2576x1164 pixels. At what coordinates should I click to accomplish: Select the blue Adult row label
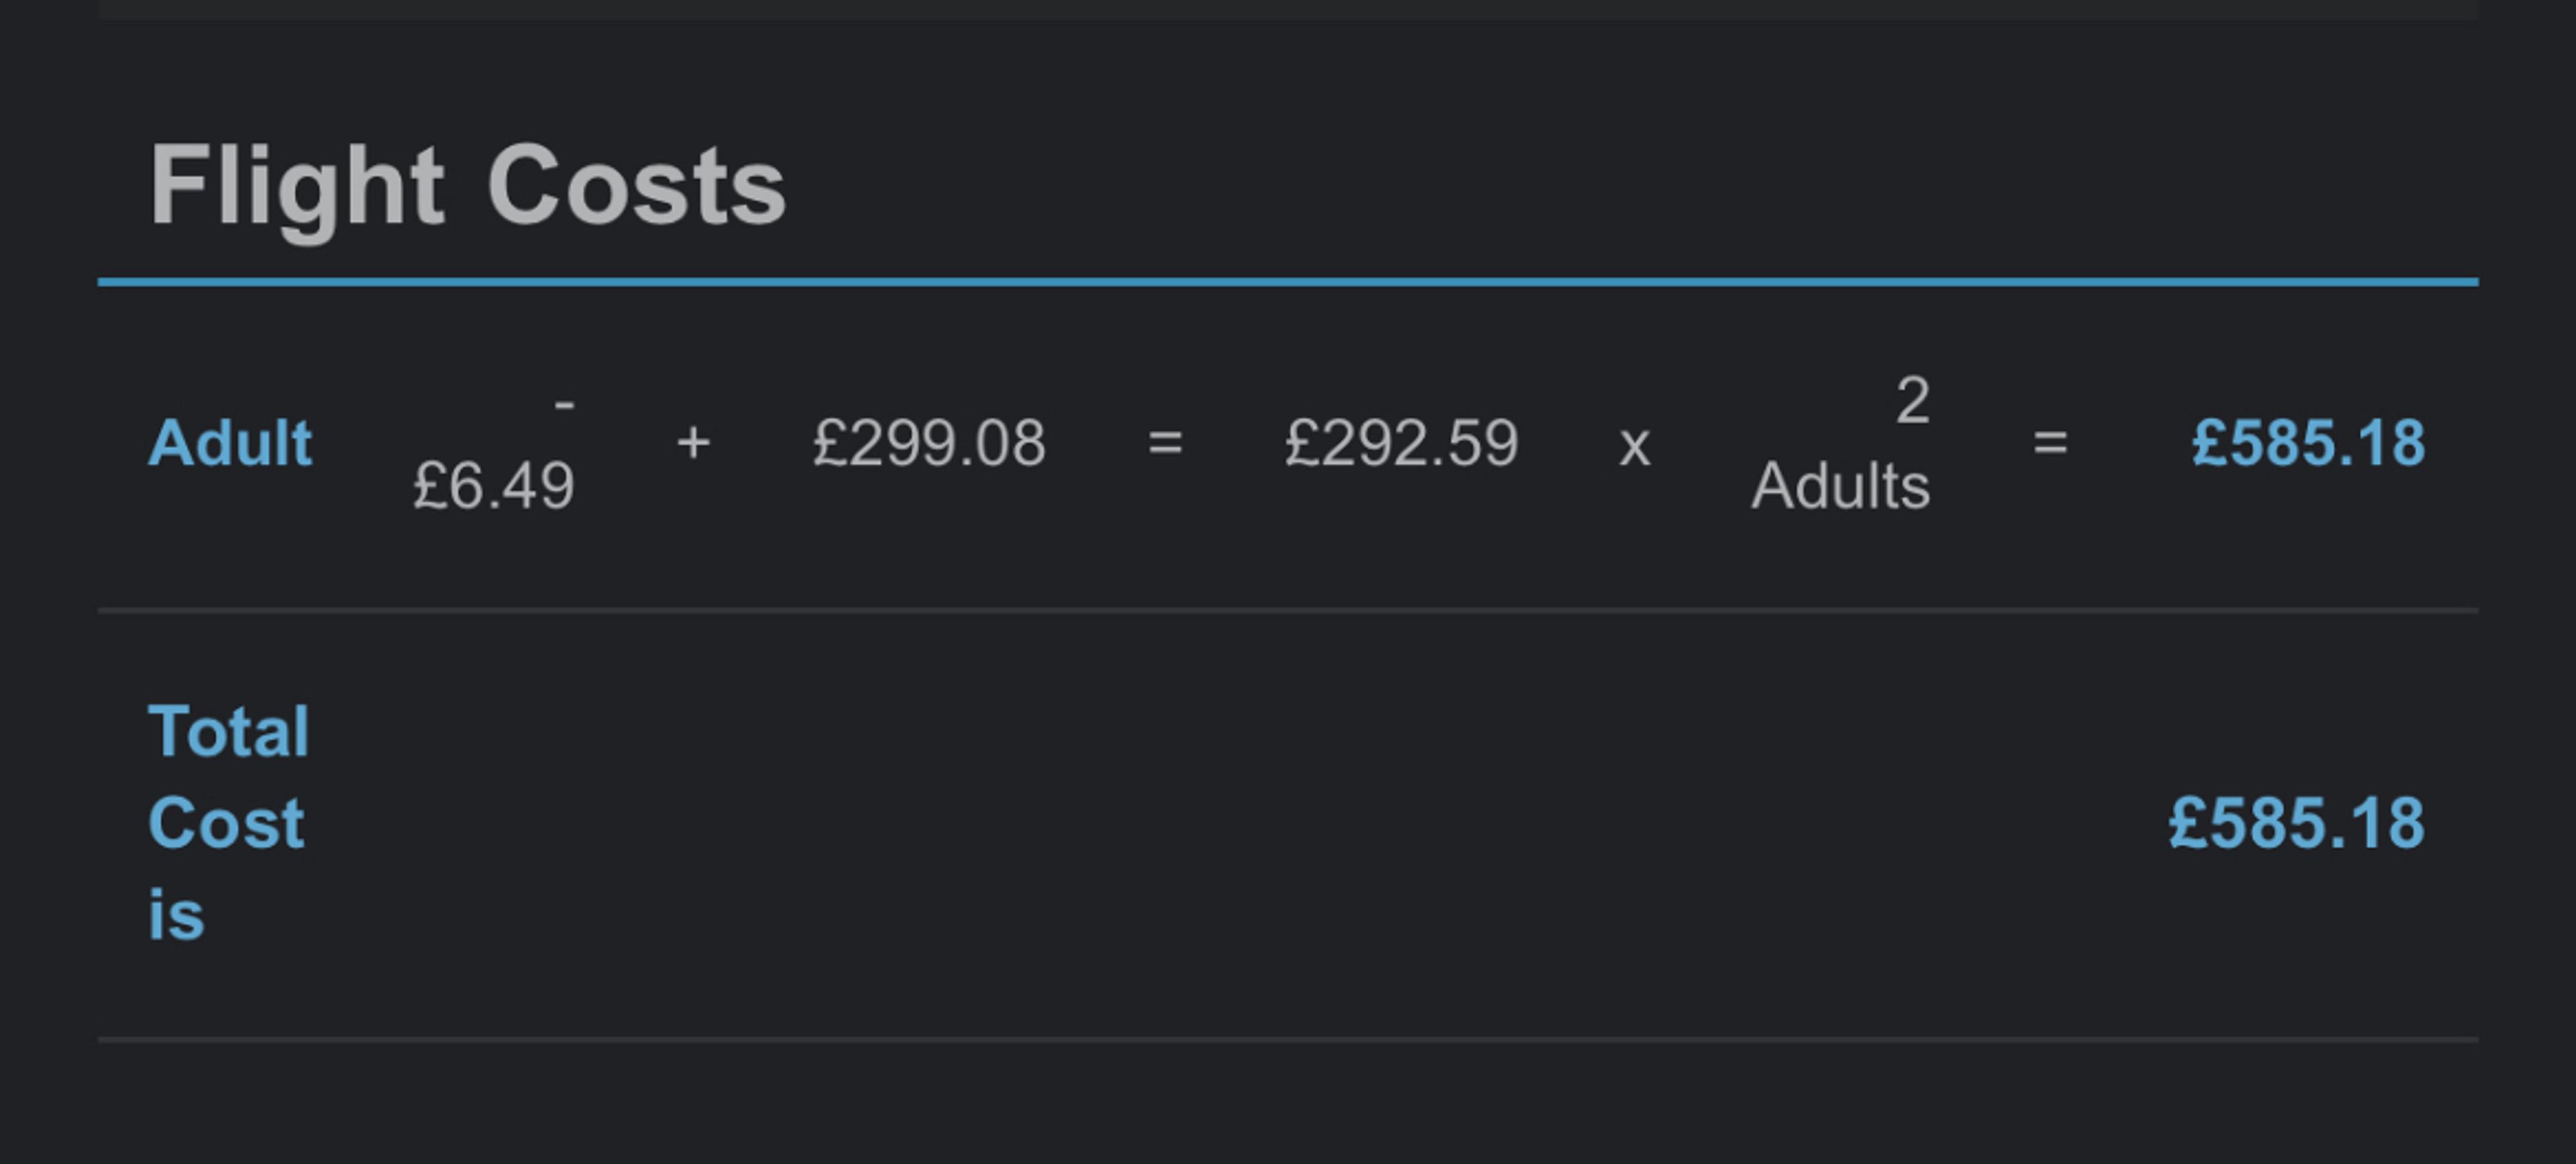click(230, 443)
